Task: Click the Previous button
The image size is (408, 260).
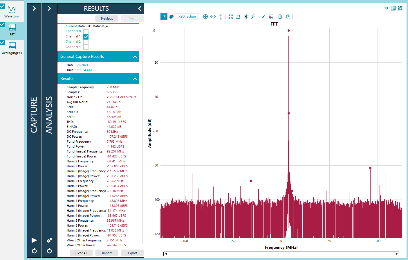Action: (x=107, y=19)
